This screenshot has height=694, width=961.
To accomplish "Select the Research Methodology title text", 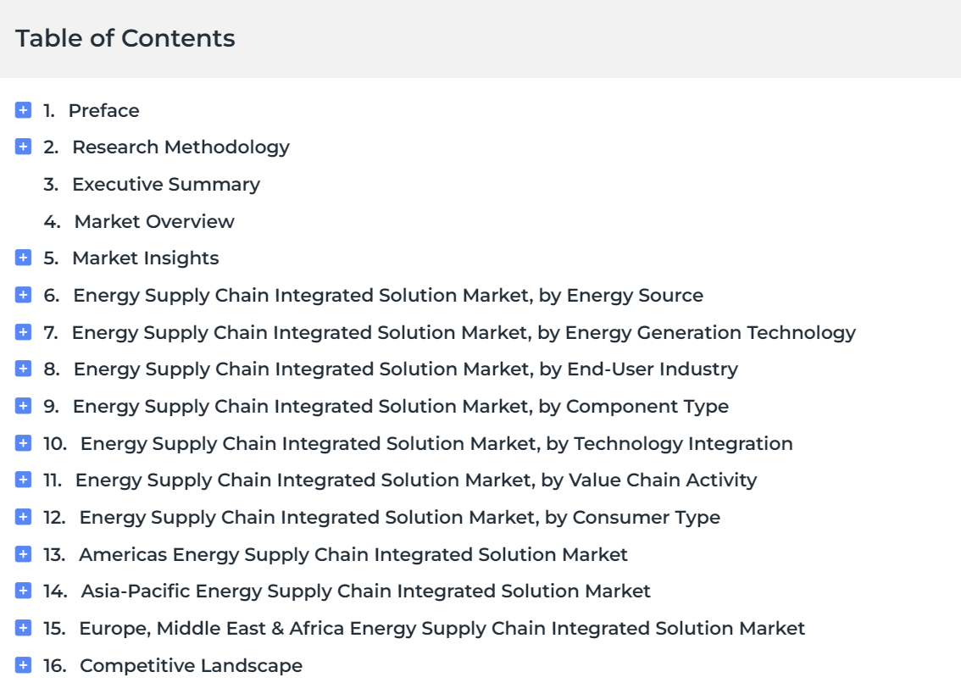I will tap(181, 147).
